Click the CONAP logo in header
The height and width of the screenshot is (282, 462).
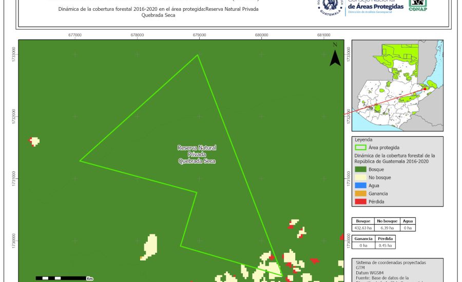pyautogui.click(x=417, y=5)
